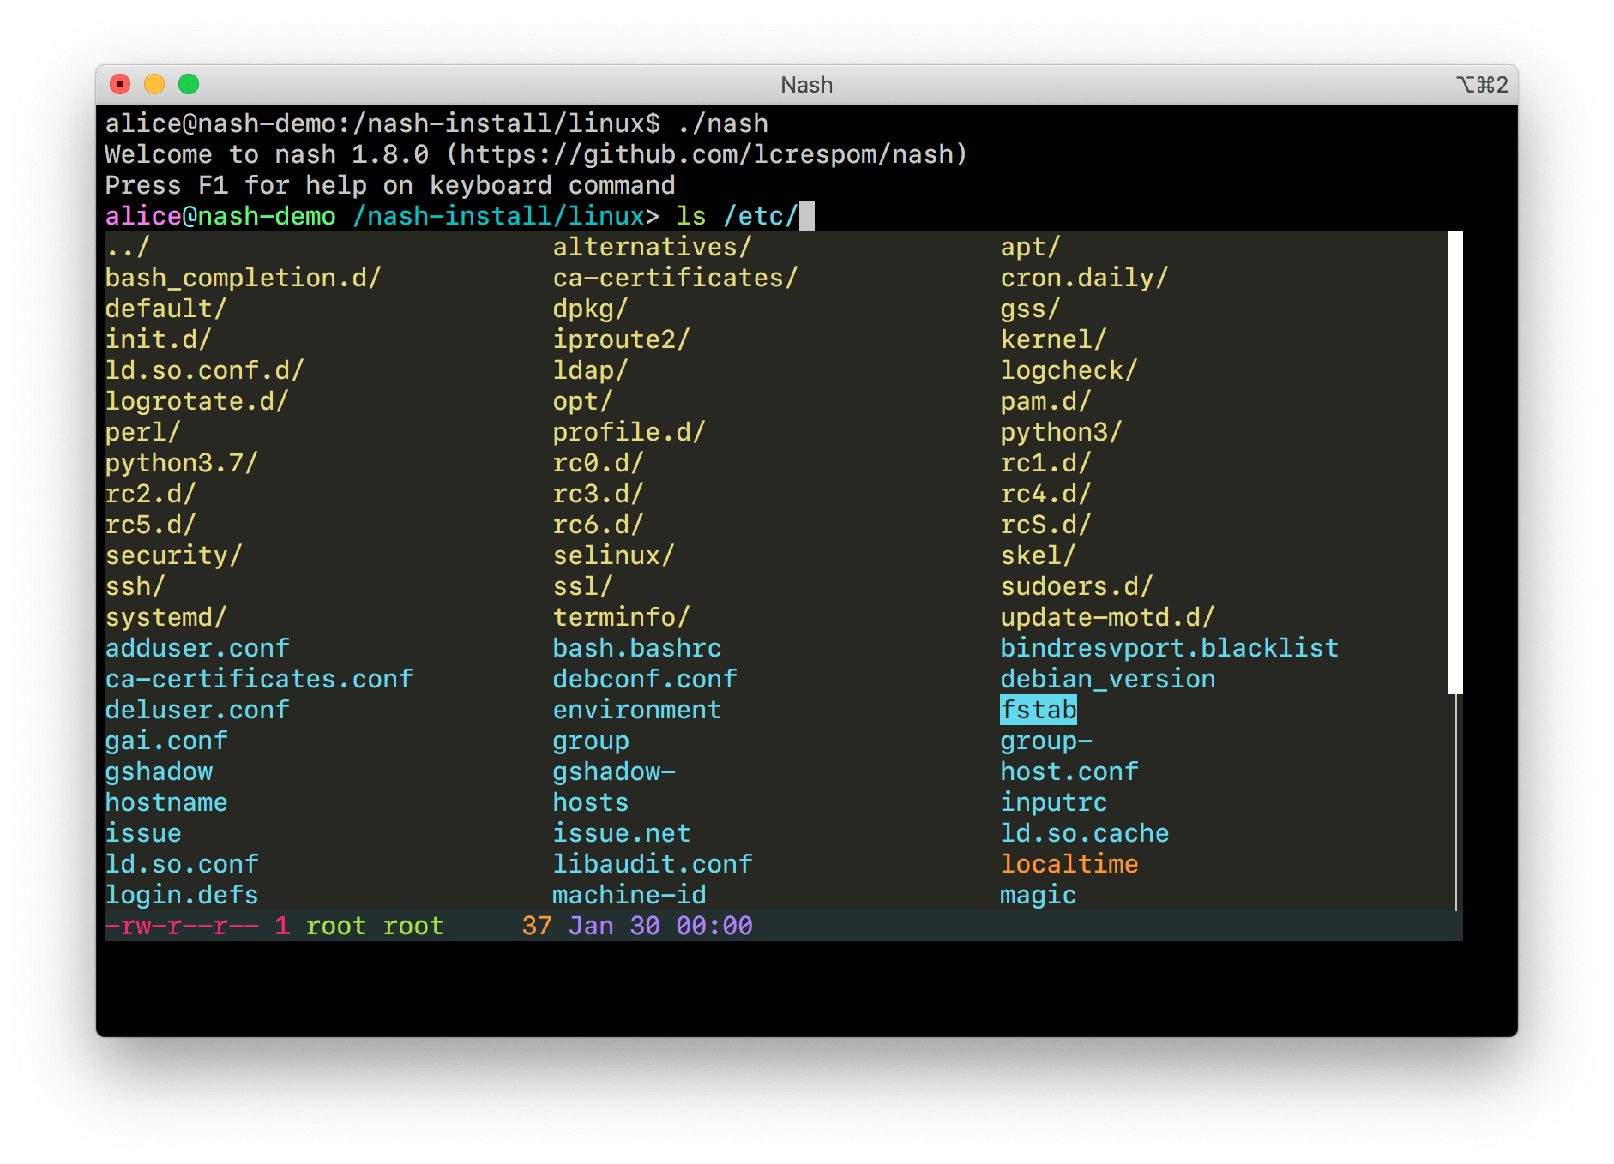Select the ssl/ directory entry
This screenshot has width=1614, height=1164.
tap(582, 586)
